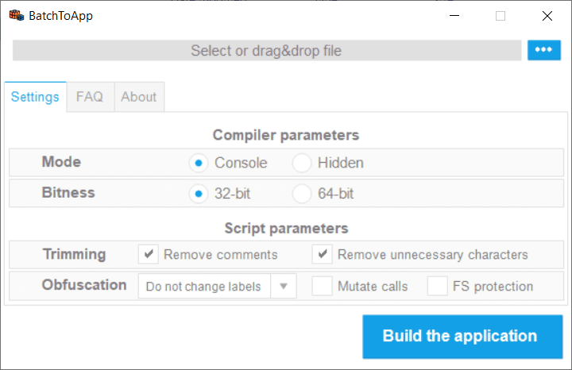Click the disabled maximize window button
Viewport: 572px width, 370px height.
point(500,15)
